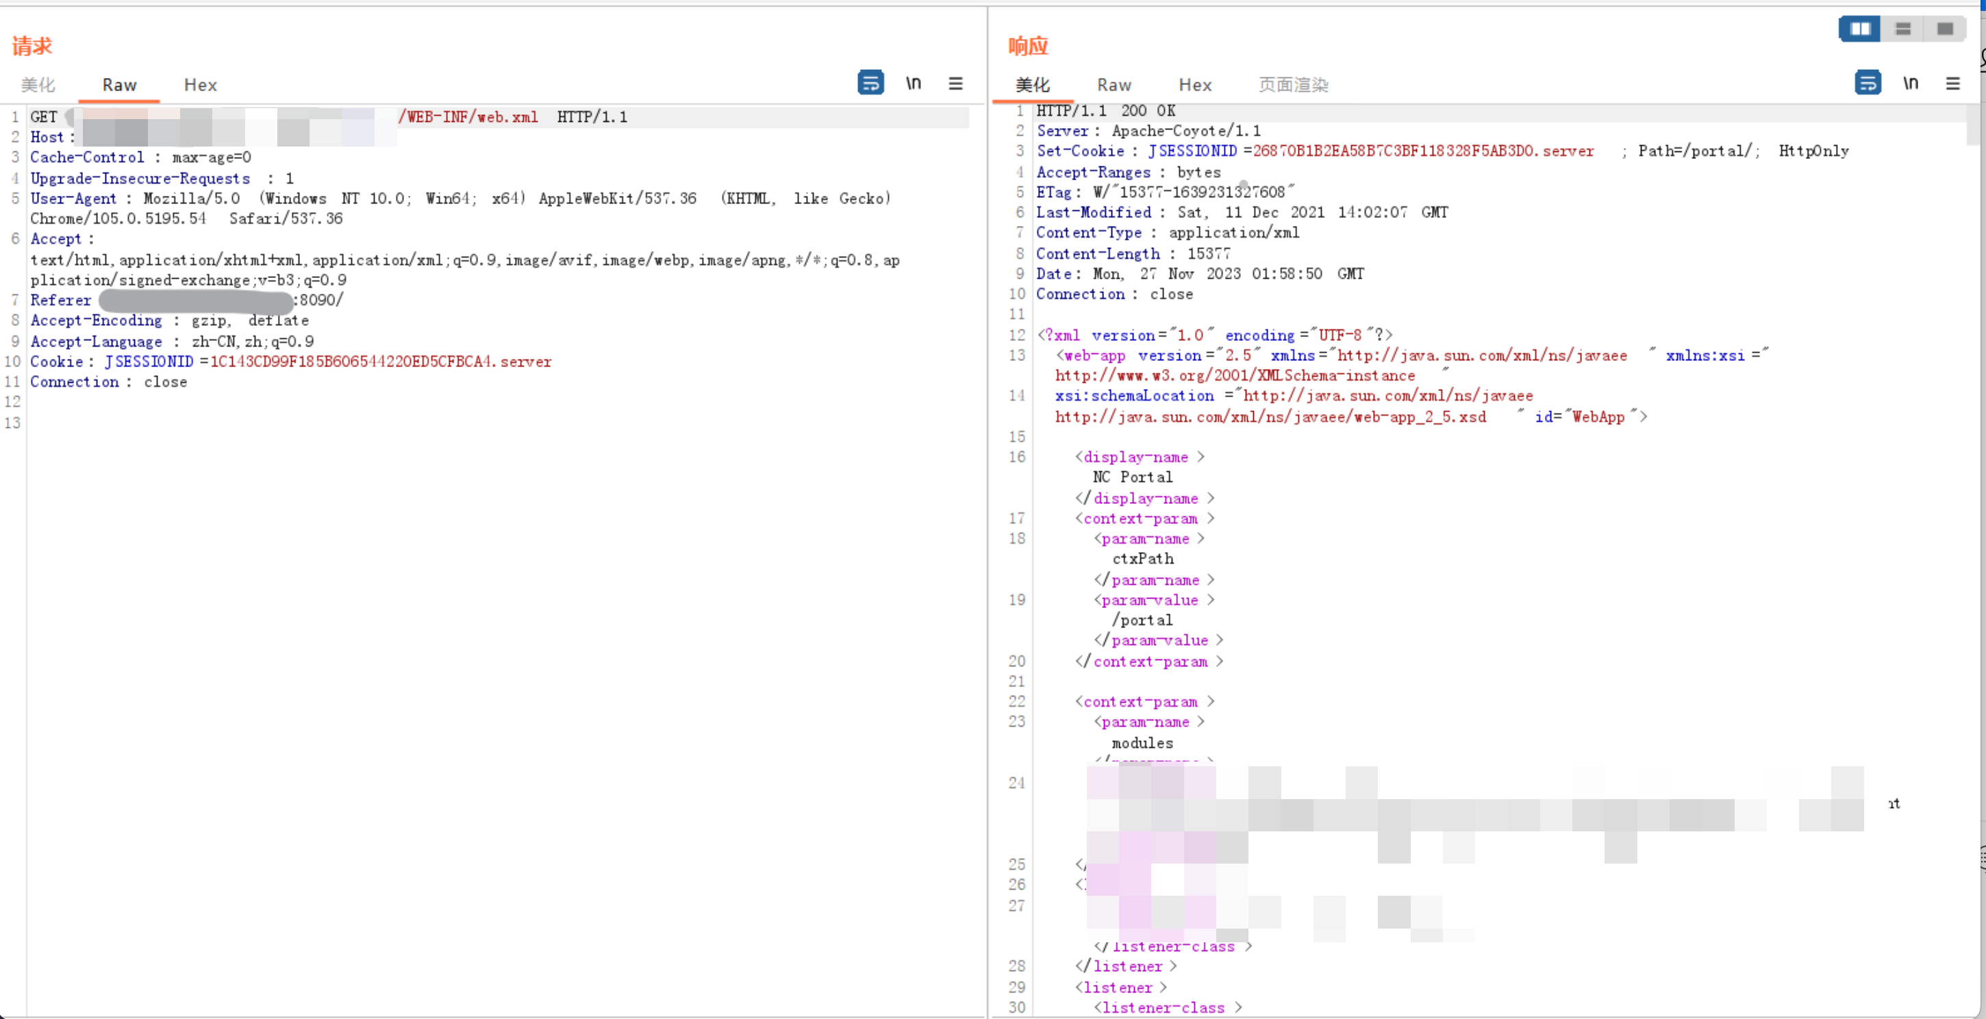Click NC Portal display-name text

coord(1132,477)
